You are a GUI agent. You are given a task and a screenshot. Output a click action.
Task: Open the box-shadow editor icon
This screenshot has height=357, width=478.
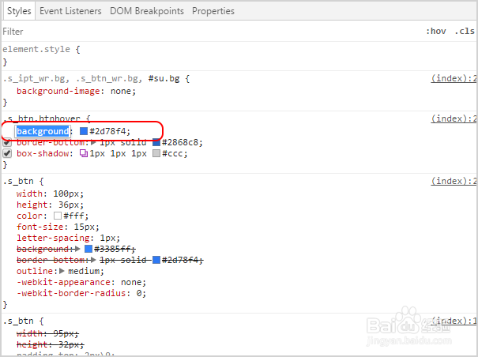(x=84, y=153)
